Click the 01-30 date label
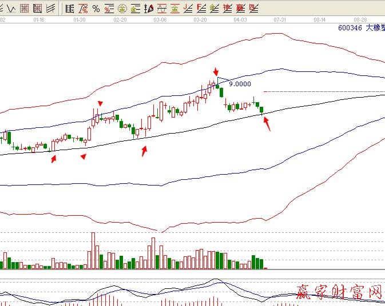The image size is (385, 306). (x=80, y=20)
